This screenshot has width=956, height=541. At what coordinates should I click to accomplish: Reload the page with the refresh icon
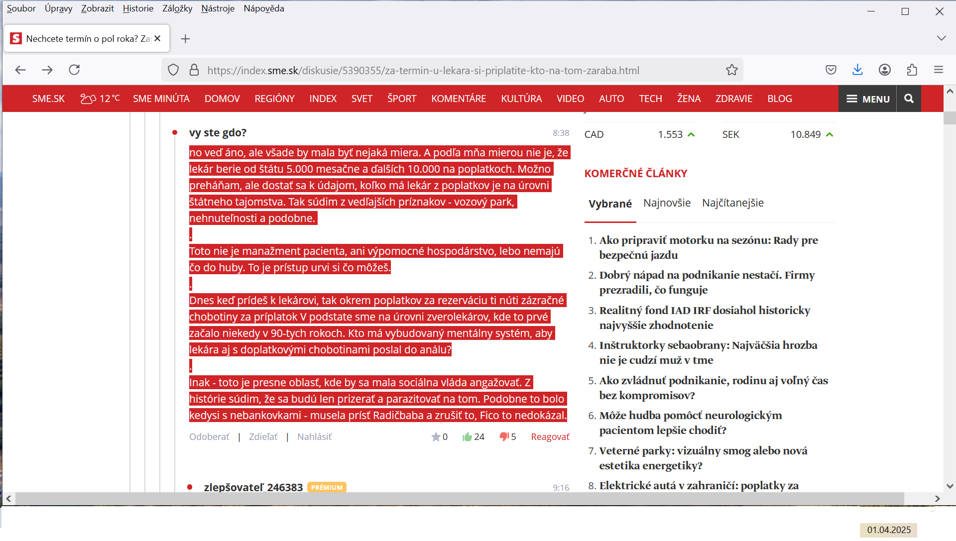pyautogui.click(x=74, y=70)
